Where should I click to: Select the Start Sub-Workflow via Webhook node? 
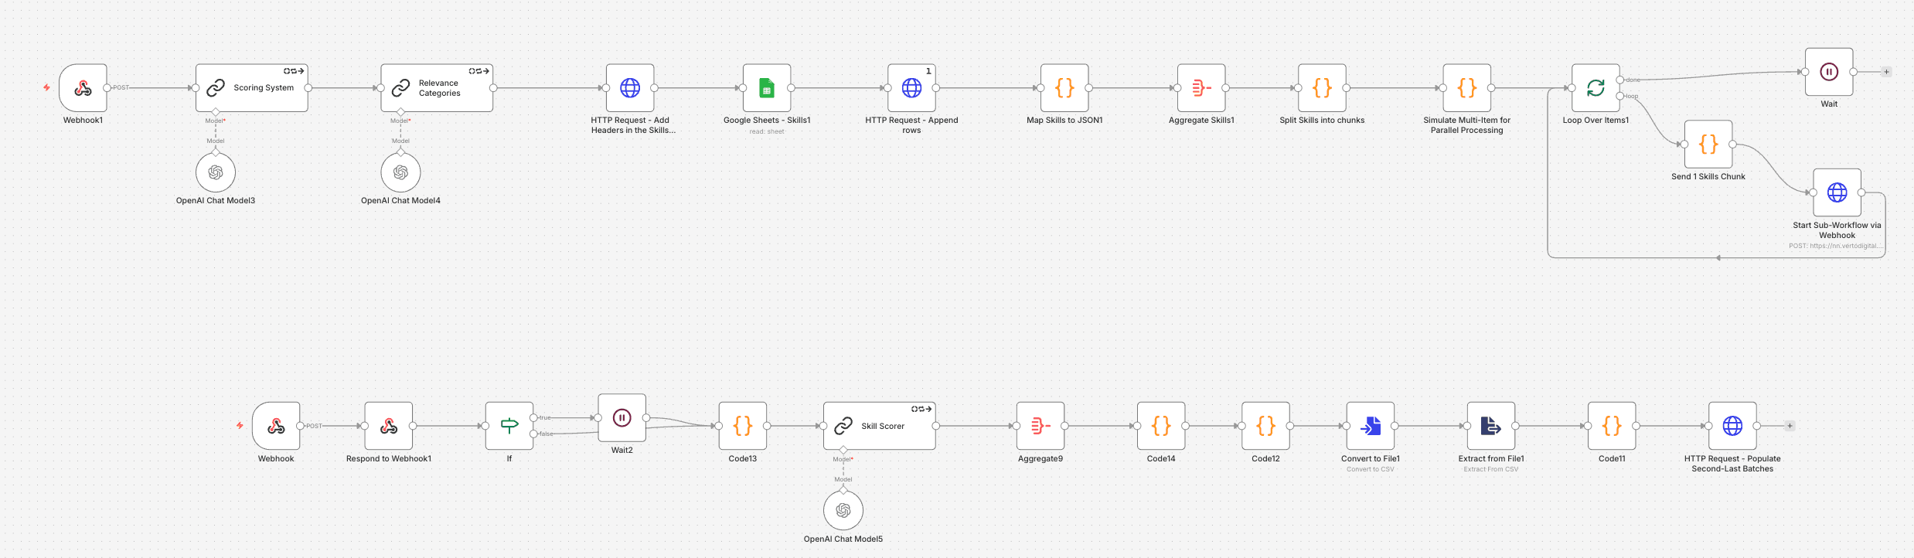[x=1837, y=192]
